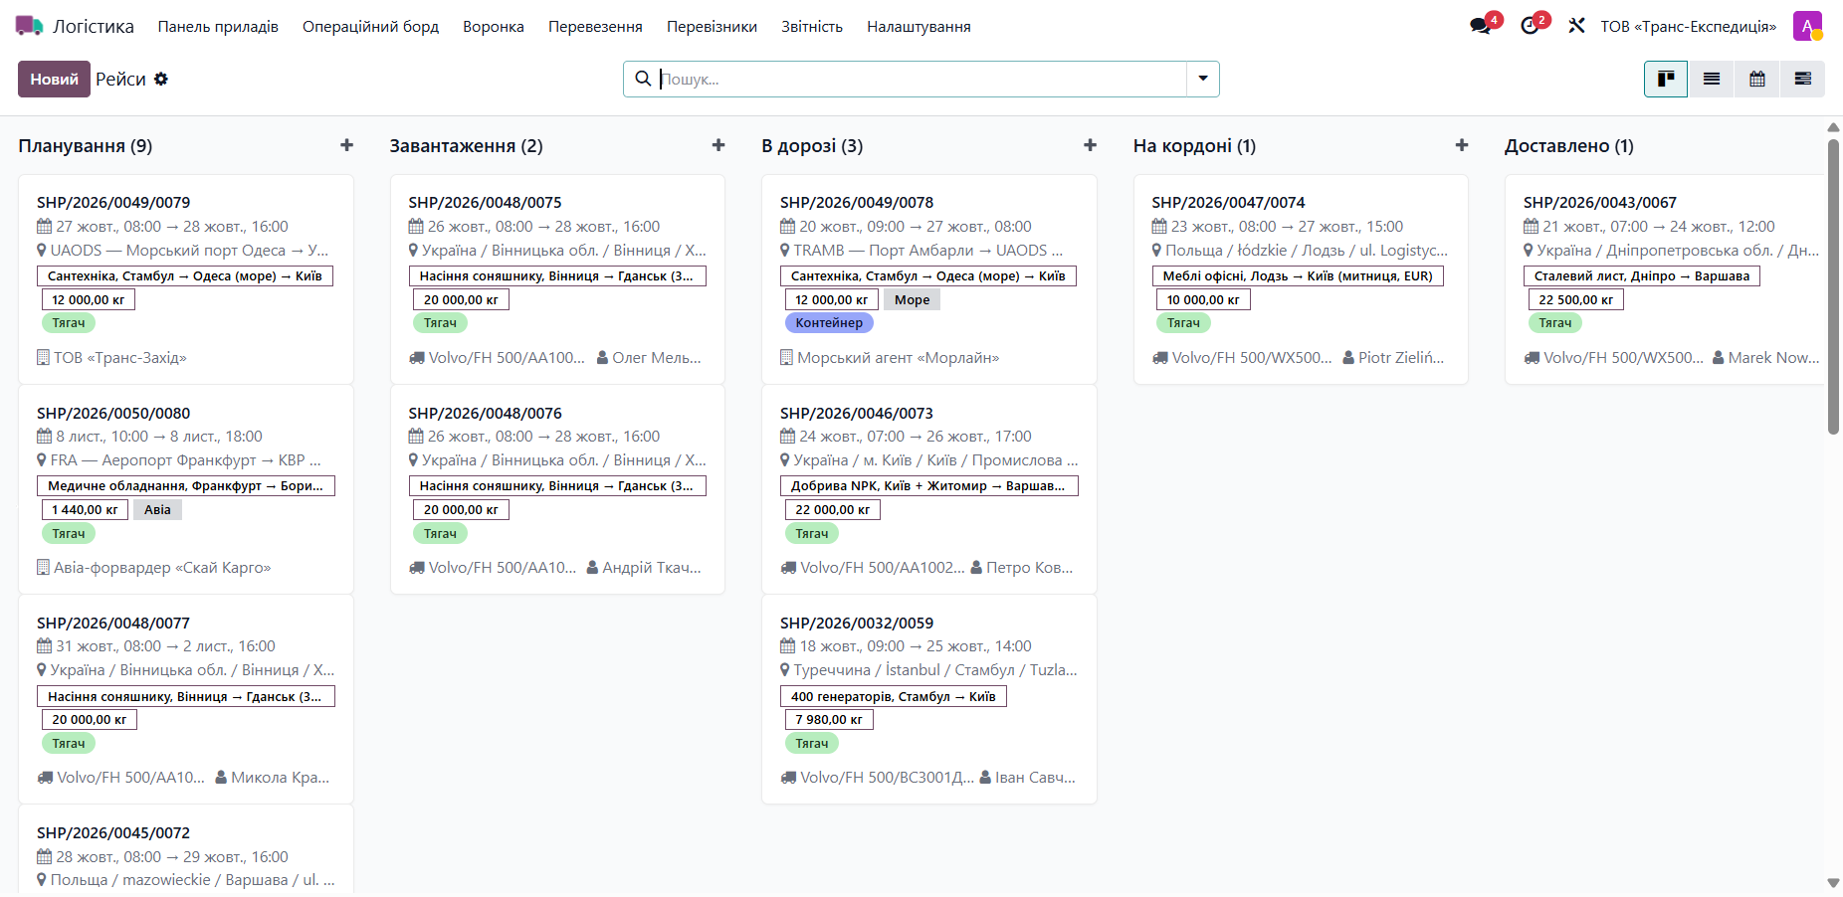The width and height of the screenshot is (1843, 897).
Task: Click the purple Контейнер tag
Action: [x=829, y=323]
